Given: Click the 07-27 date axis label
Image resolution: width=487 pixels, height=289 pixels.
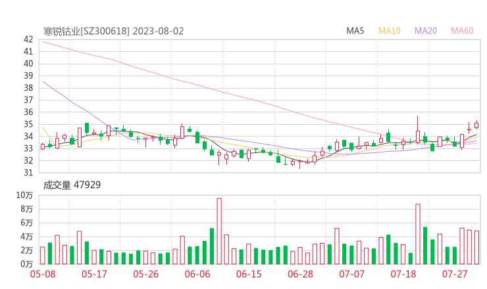Looking at the screenshot, I should pyautogui.click(x=455, y=274).
